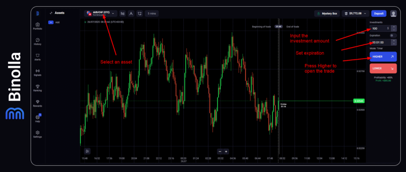
Task: Expand the AUD/CHF (OTC) asset dropdown
Action: pyautogui.click(x=113, y=13)
